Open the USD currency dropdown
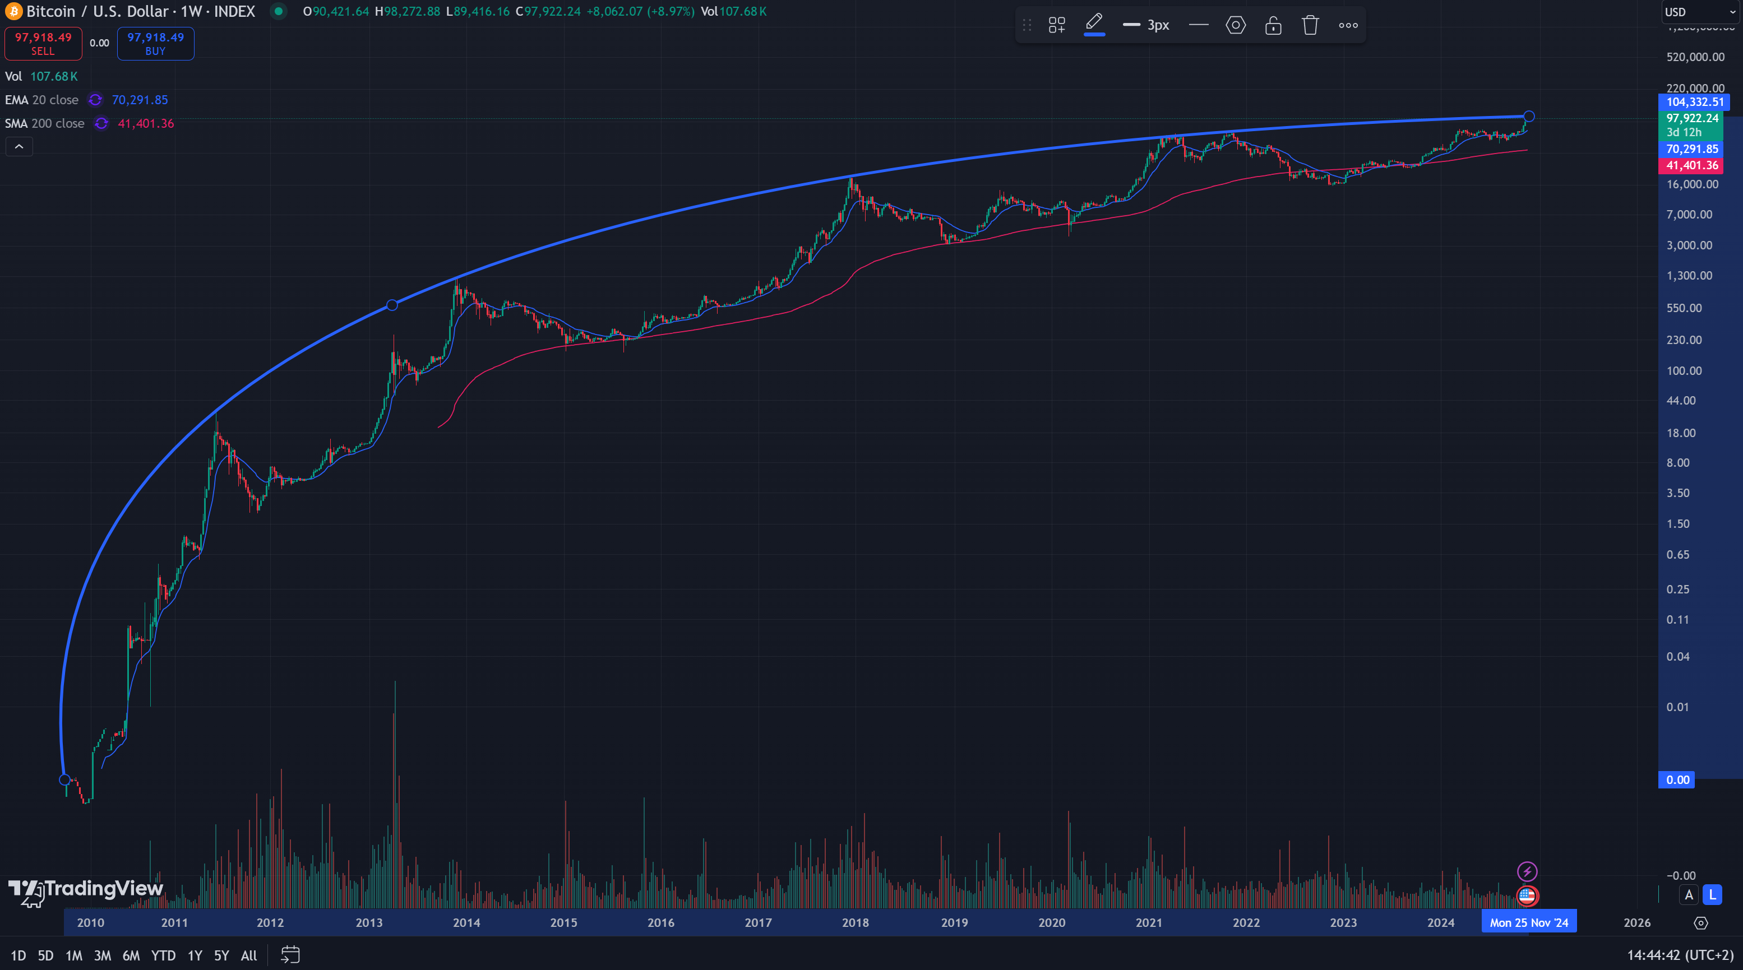 1699,12
